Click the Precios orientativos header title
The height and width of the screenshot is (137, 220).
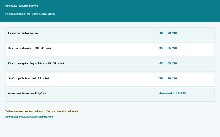(22, 6)
